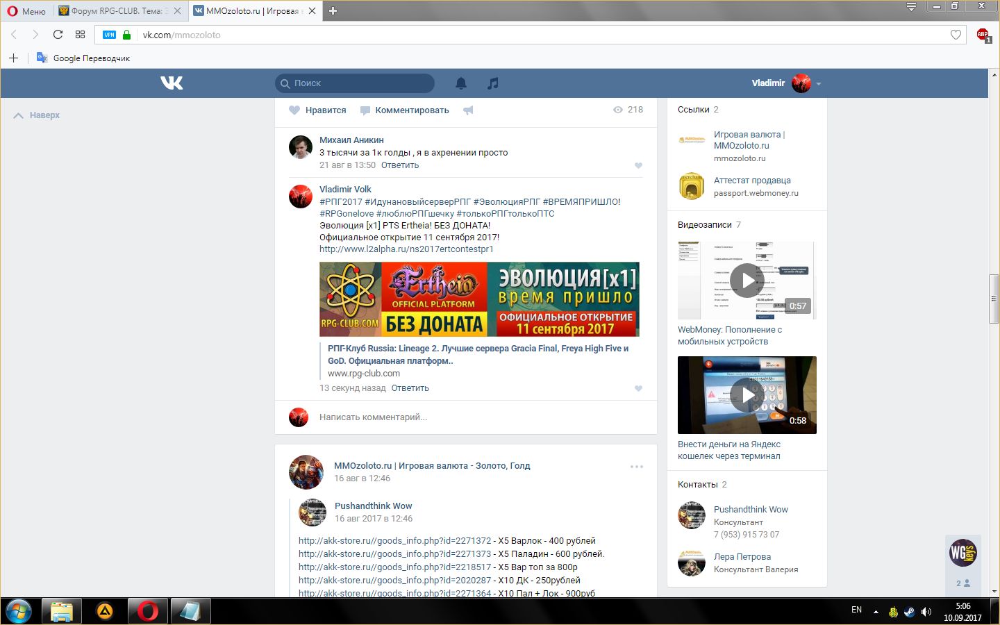
Task: Open Лера Петрова contact
Action: (x=742, y=557)
